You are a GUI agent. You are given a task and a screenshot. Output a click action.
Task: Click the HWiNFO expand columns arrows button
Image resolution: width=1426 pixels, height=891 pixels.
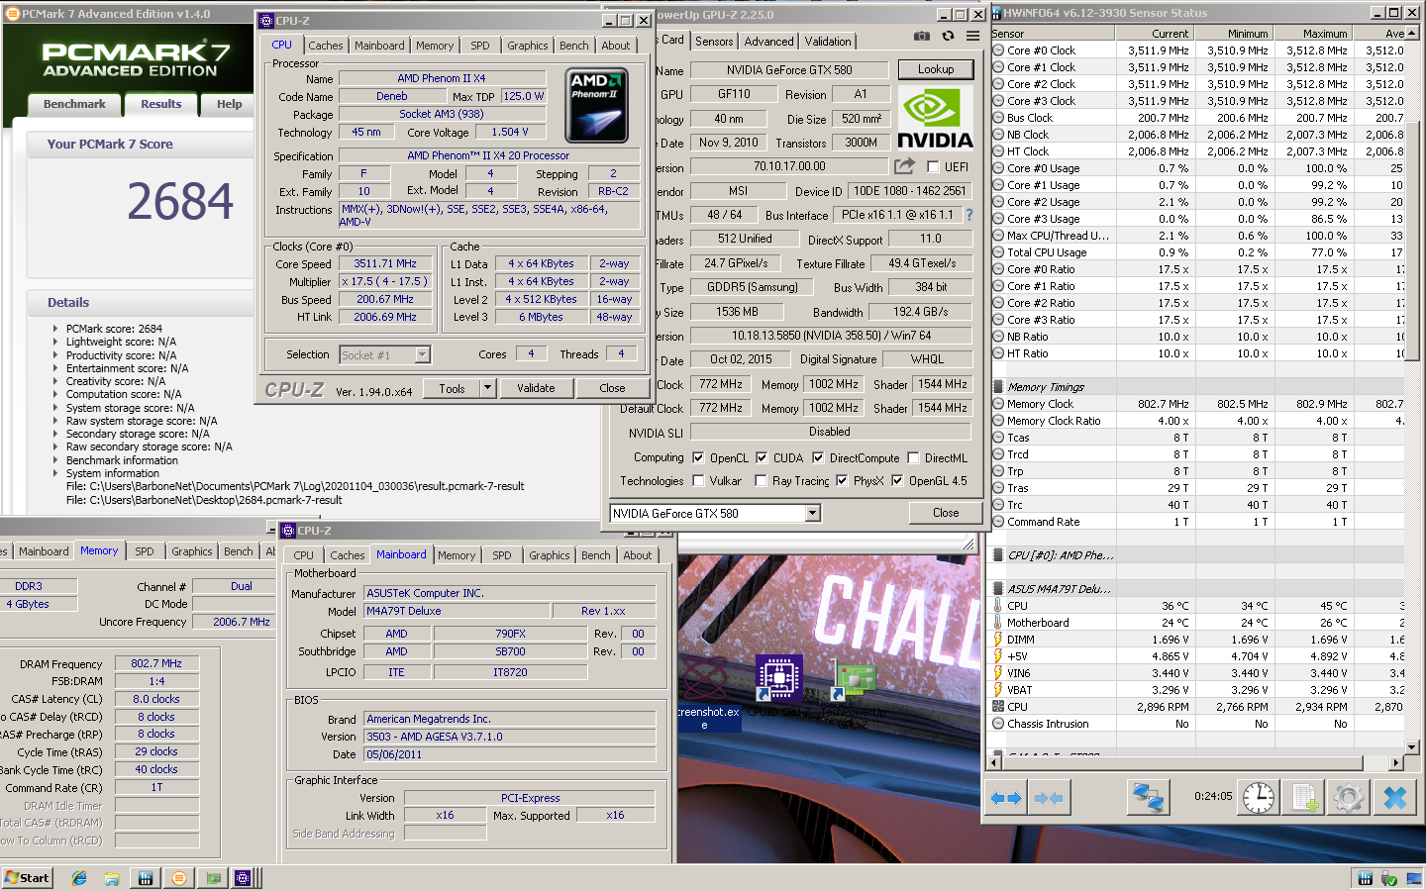click(x=1006, y=798)
